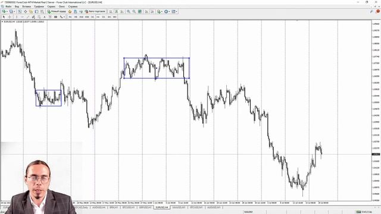Switch chart to candlesticks type
381x214 pixels.
[x=117, y=11]
